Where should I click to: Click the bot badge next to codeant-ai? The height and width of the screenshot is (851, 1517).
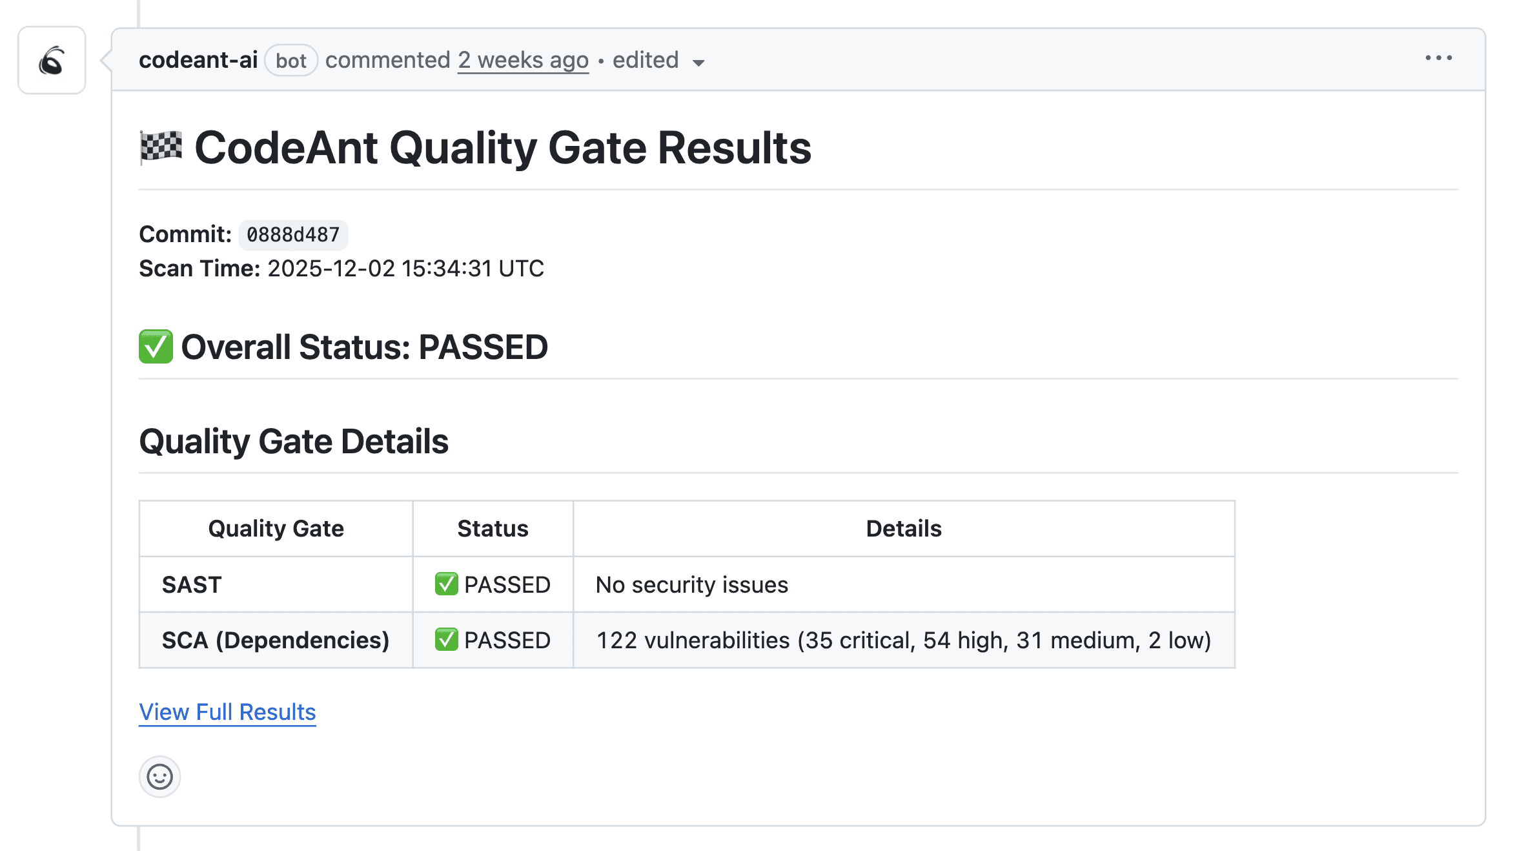[x=292, y=60]
